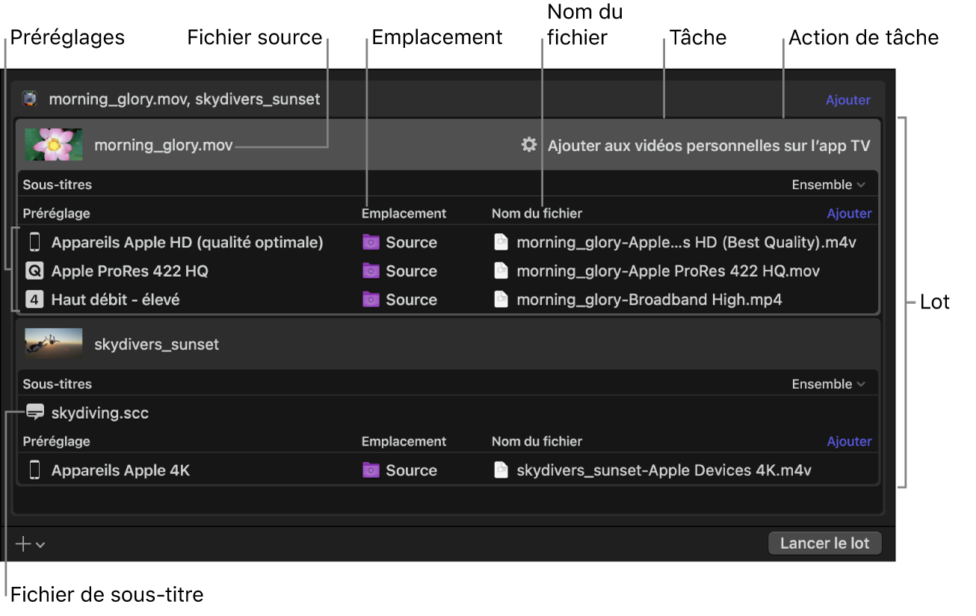Click Ajouter link in skydivers_sunset preset header
Viewport: 976px width, 616px height.
(849, 441)
